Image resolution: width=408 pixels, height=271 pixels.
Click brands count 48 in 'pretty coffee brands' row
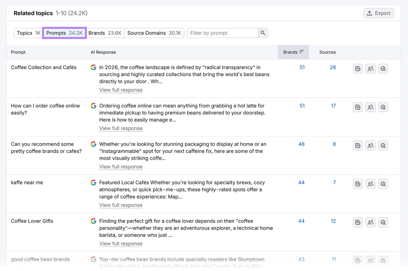click(302, 144)
